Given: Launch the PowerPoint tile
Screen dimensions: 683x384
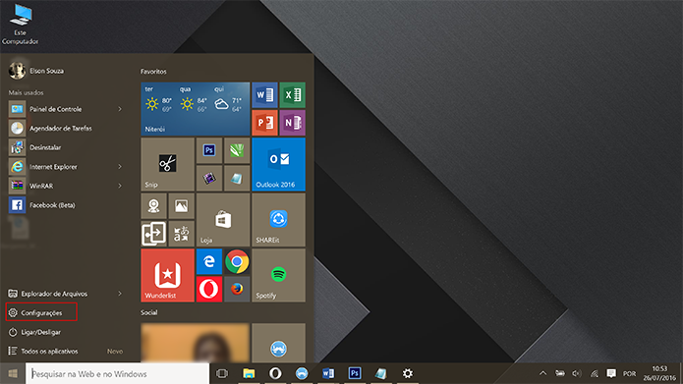Looking at the screenshot, I should pyautogui.click(x=264, y=123).
